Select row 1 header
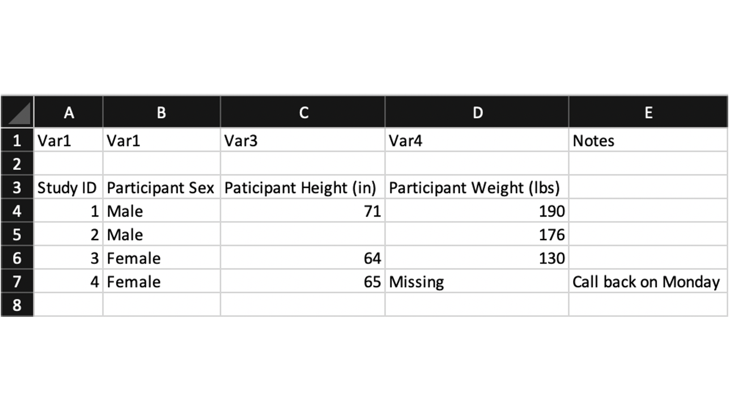 pyautogui.click(x=17, y=140)
